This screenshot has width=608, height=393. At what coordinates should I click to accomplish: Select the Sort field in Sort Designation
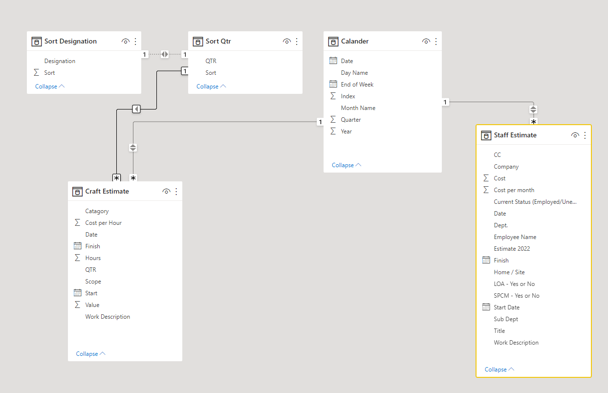pyautogui.click(x=49, y=73)
